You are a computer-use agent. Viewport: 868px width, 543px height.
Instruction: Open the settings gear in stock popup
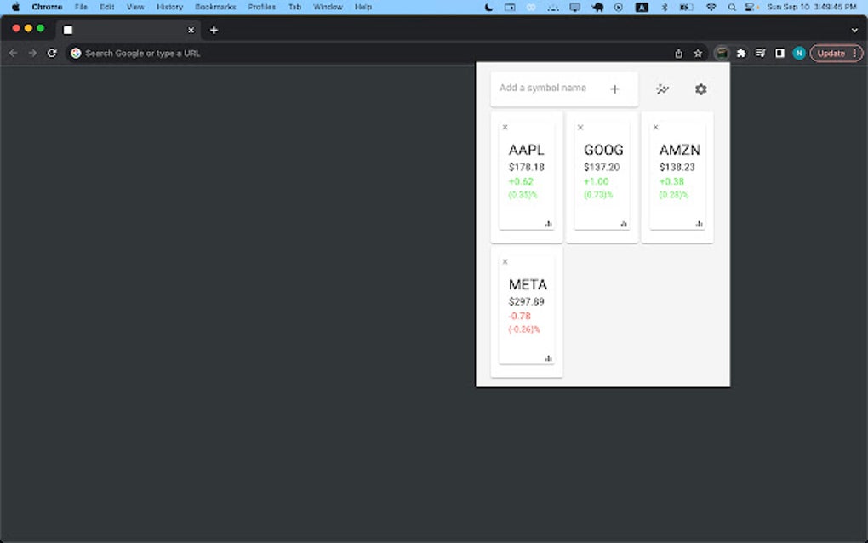pyautogui.click(x=701, y=89)
